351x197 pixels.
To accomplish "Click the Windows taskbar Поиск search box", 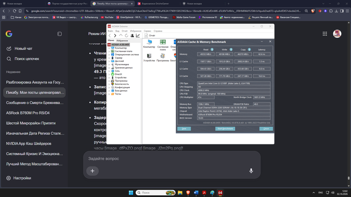I will [x=155, y=192].
